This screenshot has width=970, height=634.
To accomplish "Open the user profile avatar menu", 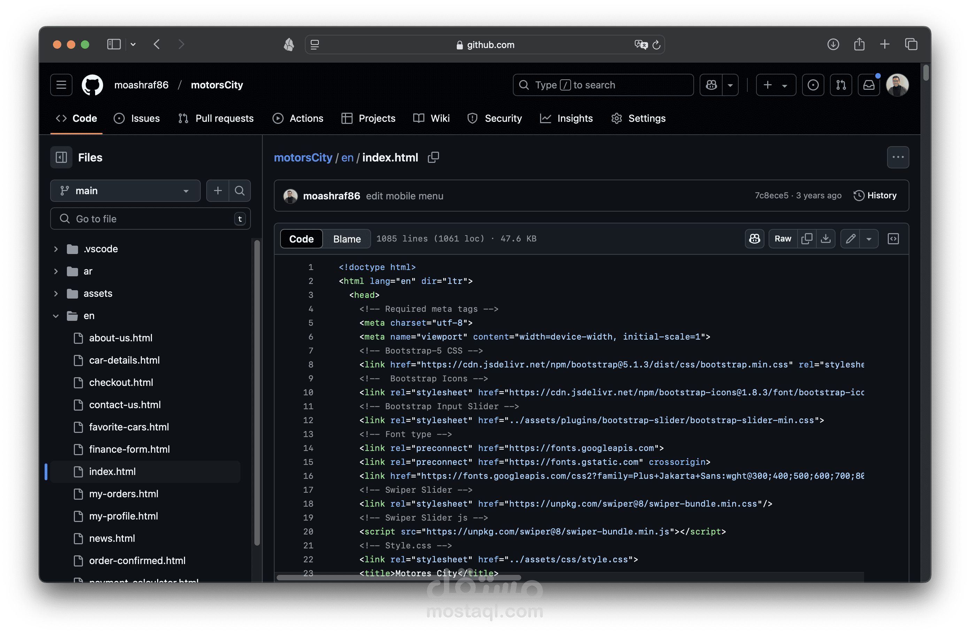I will pos(897,85).
